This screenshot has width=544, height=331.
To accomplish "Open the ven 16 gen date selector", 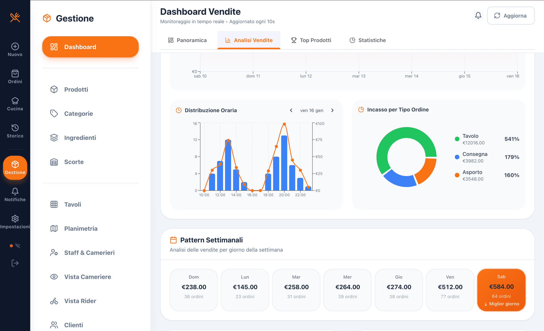I will pos(312,111).
